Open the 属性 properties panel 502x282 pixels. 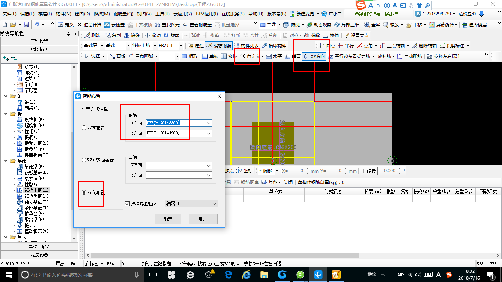click(x=196, y=46)
